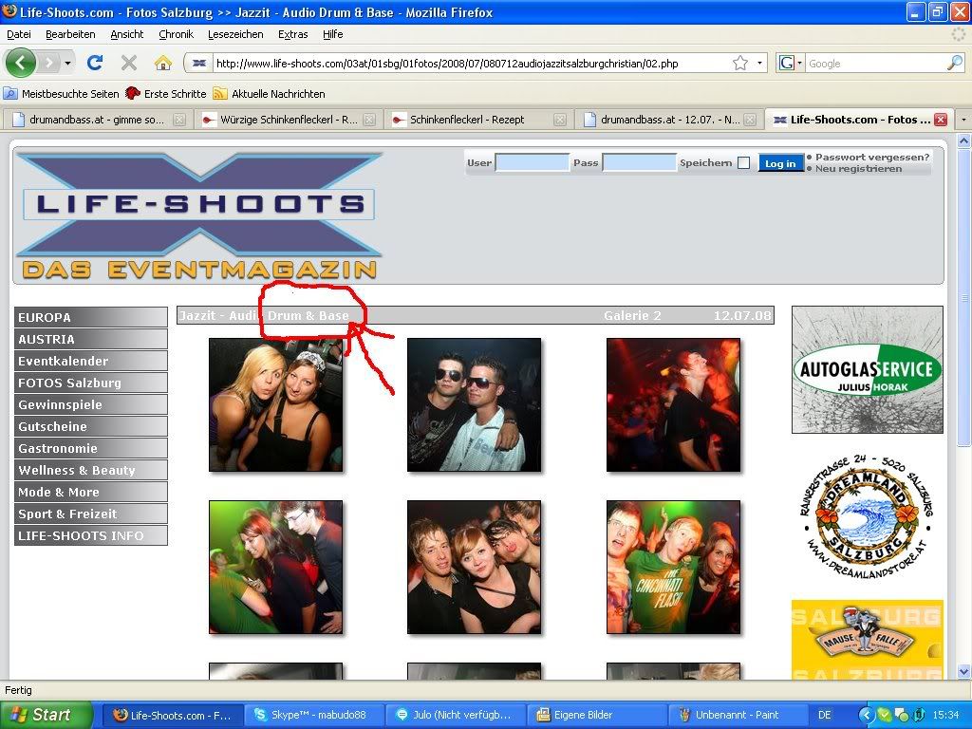Close the 'Würzige Schinkenfleckerl' tab
The image size is (972, 729).
[369, 120]
